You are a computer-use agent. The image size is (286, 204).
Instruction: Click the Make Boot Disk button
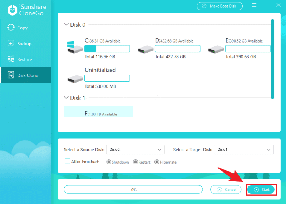(220, 6)
